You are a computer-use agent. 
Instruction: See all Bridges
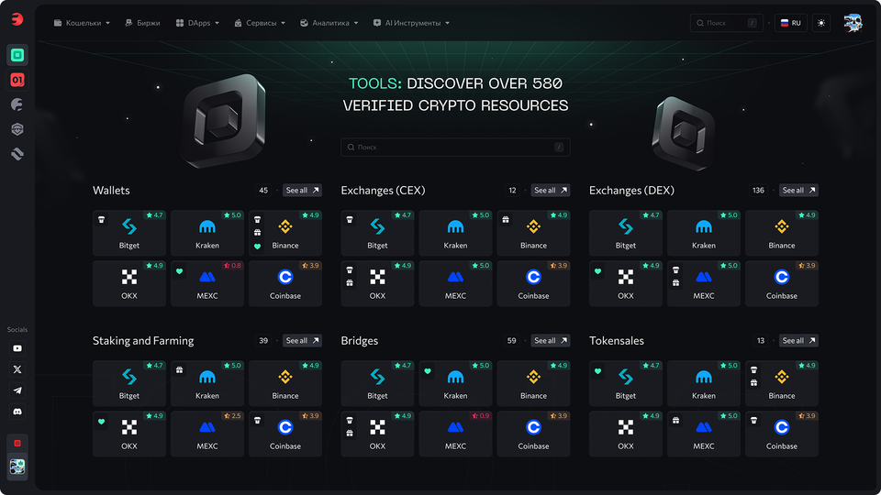tap(551, 341)
